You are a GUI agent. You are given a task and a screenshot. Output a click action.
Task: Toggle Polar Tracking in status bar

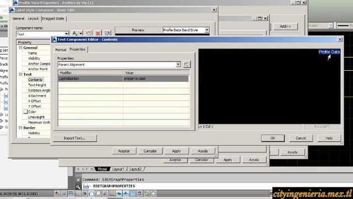click(x=84, y=193)
